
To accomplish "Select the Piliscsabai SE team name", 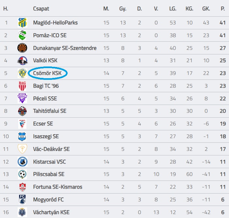I will coord(49,174).
